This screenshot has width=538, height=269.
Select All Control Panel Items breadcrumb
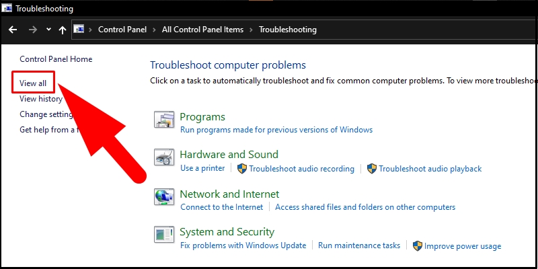[203, 30]
